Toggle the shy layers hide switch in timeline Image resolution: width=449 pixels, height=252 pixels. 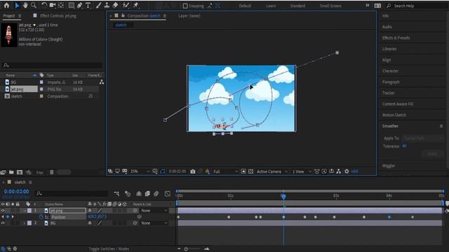point(139,194)
